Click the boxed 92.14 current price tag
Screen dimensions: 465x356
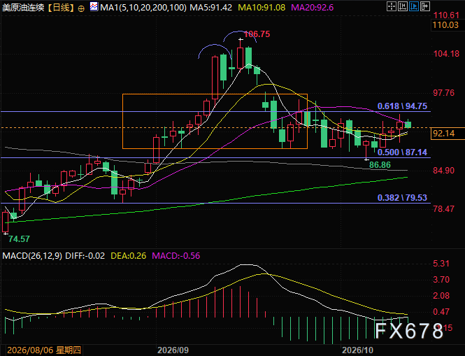pyautogui.click(x=448, y=134)
